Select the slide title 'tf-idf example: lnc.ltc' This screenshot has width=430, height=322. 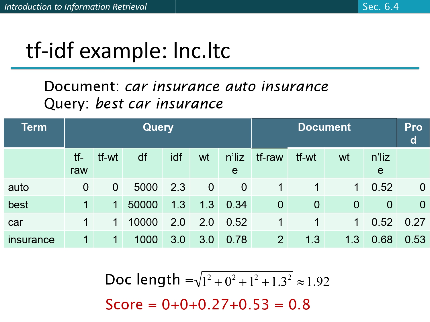point(128,51)
